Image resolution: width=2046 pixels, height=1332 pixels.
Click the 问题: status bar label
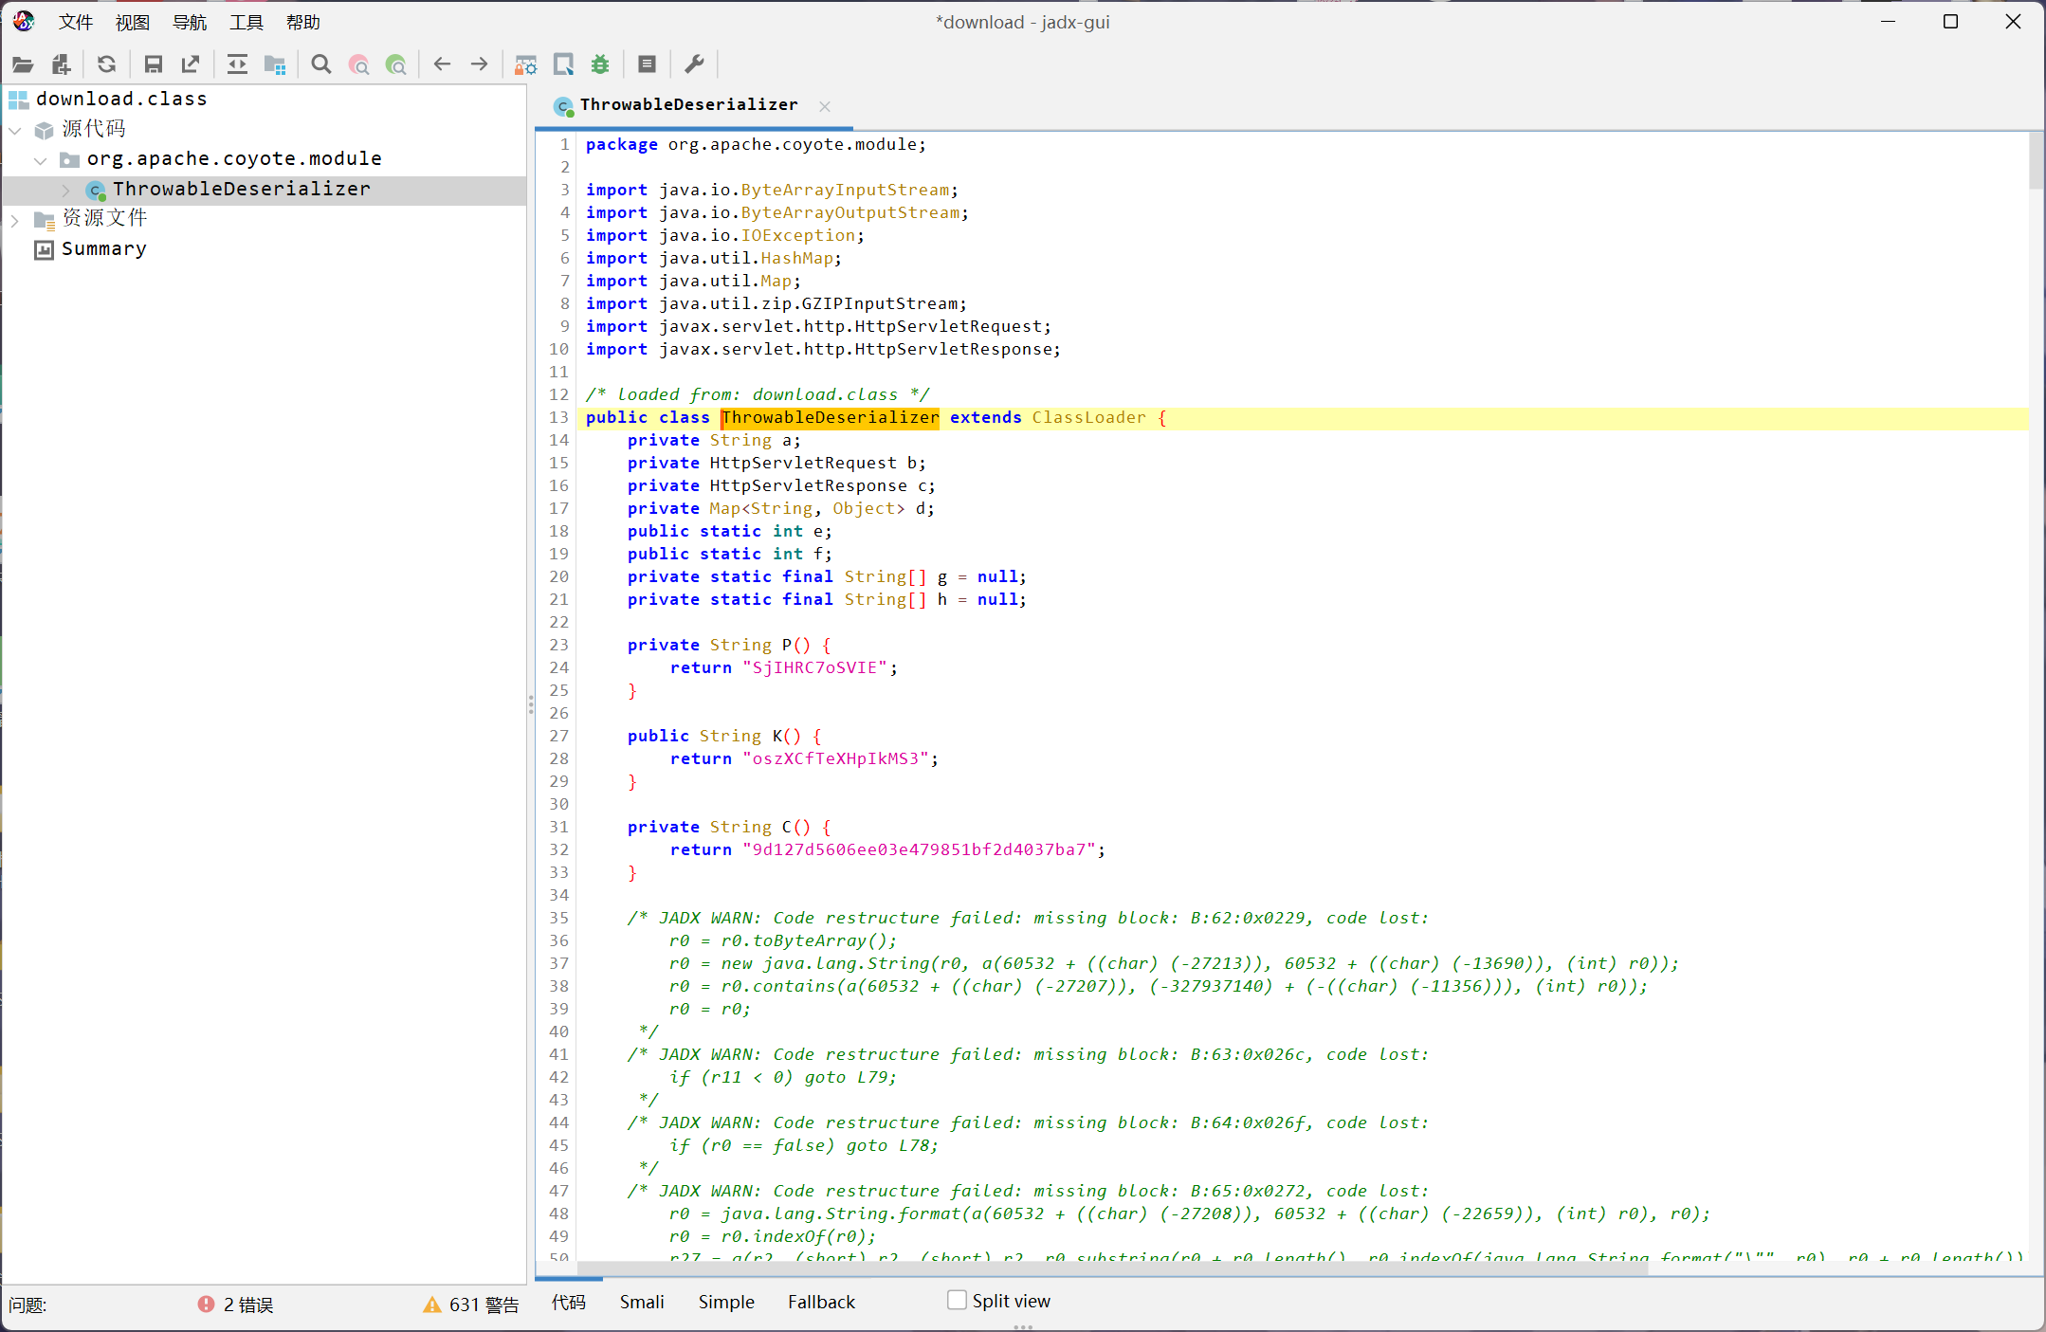click(27, 1305)
